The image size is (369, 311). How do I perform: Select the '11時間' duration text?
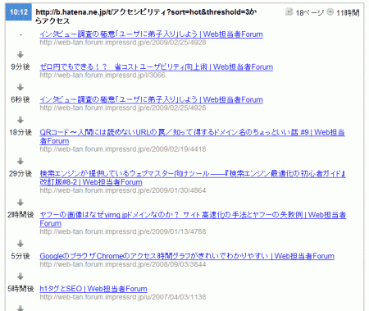[348, 12]
